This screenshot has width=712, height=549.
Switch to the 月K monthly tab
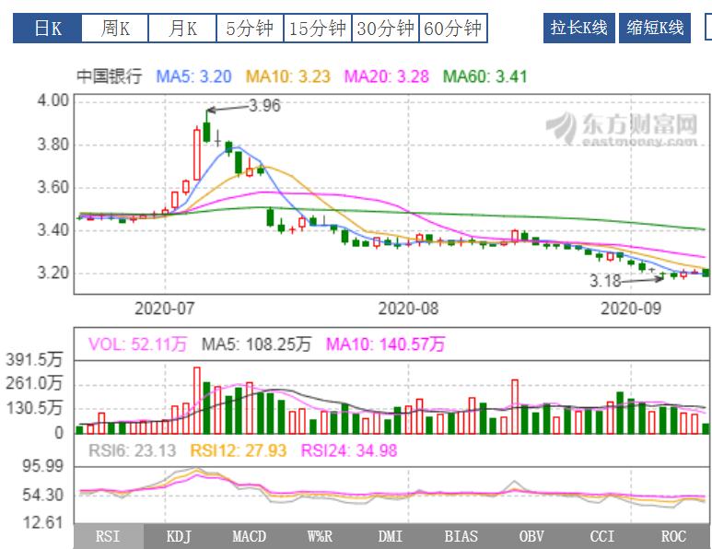click(x=182, y=29)
